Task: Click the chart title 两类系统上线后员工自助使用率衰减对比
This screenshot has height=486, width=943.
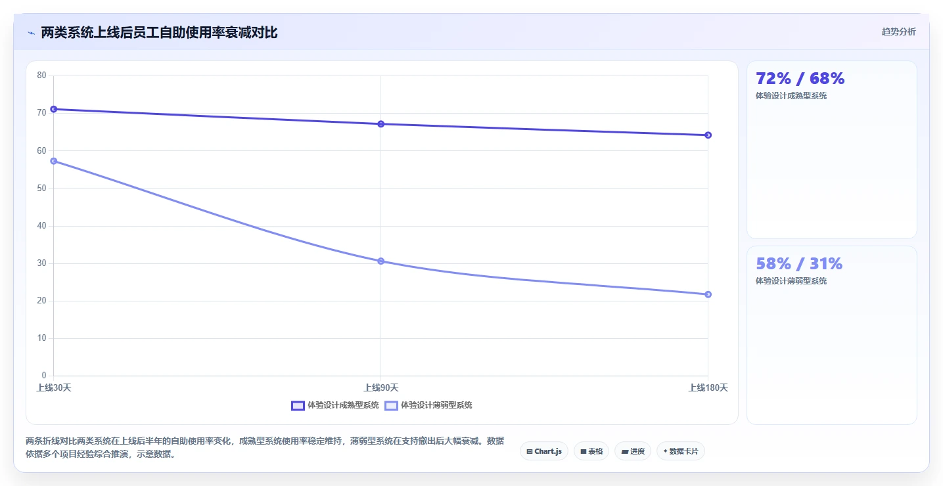Action: click(159, 33)
